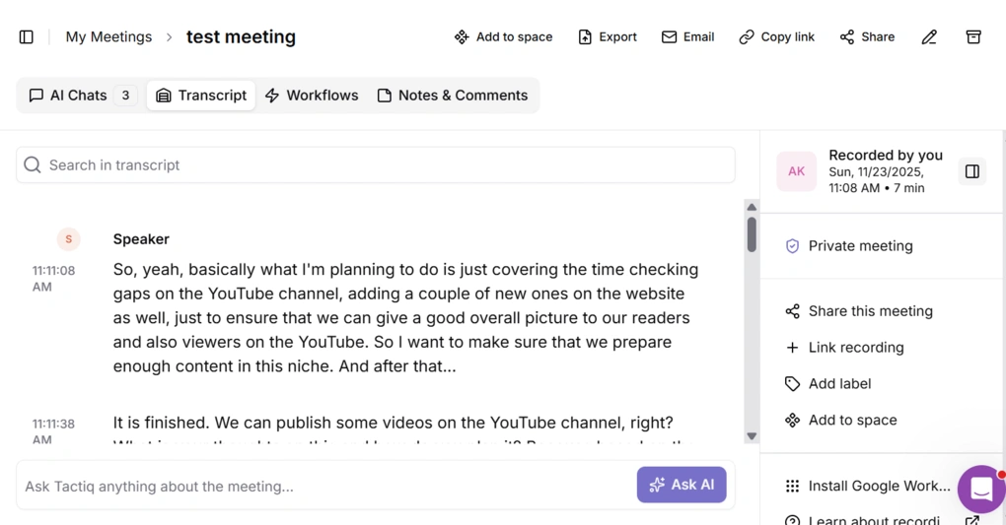Click the Speaker avatar icon
The height and width of the screenshot is (525, 1006).
click(x=68, y=239)
